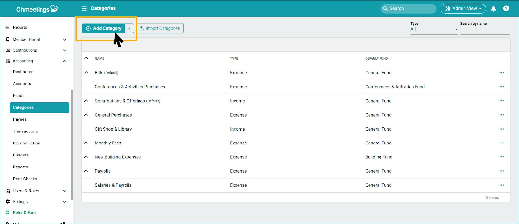Click the Search by name field
This screenshot has width=519, height=224.
point(485,30)
